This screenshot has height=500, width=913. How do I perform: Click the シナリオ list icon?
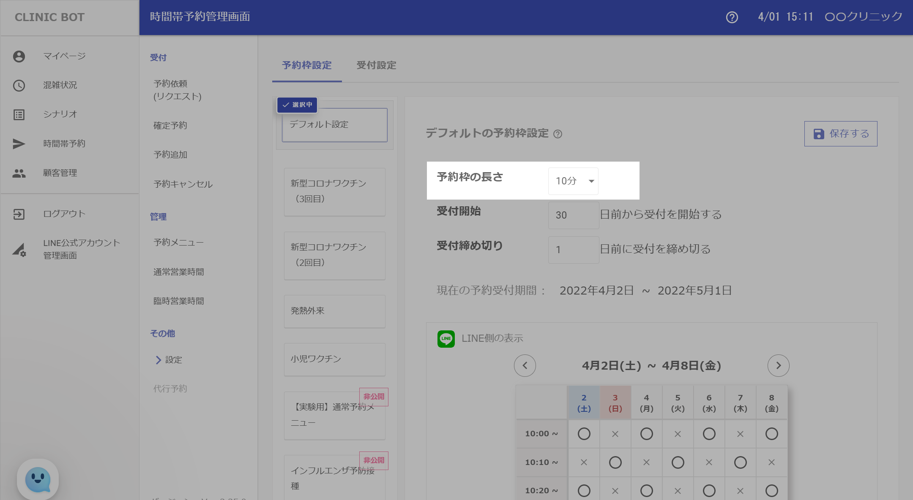(x=19, y=114)
